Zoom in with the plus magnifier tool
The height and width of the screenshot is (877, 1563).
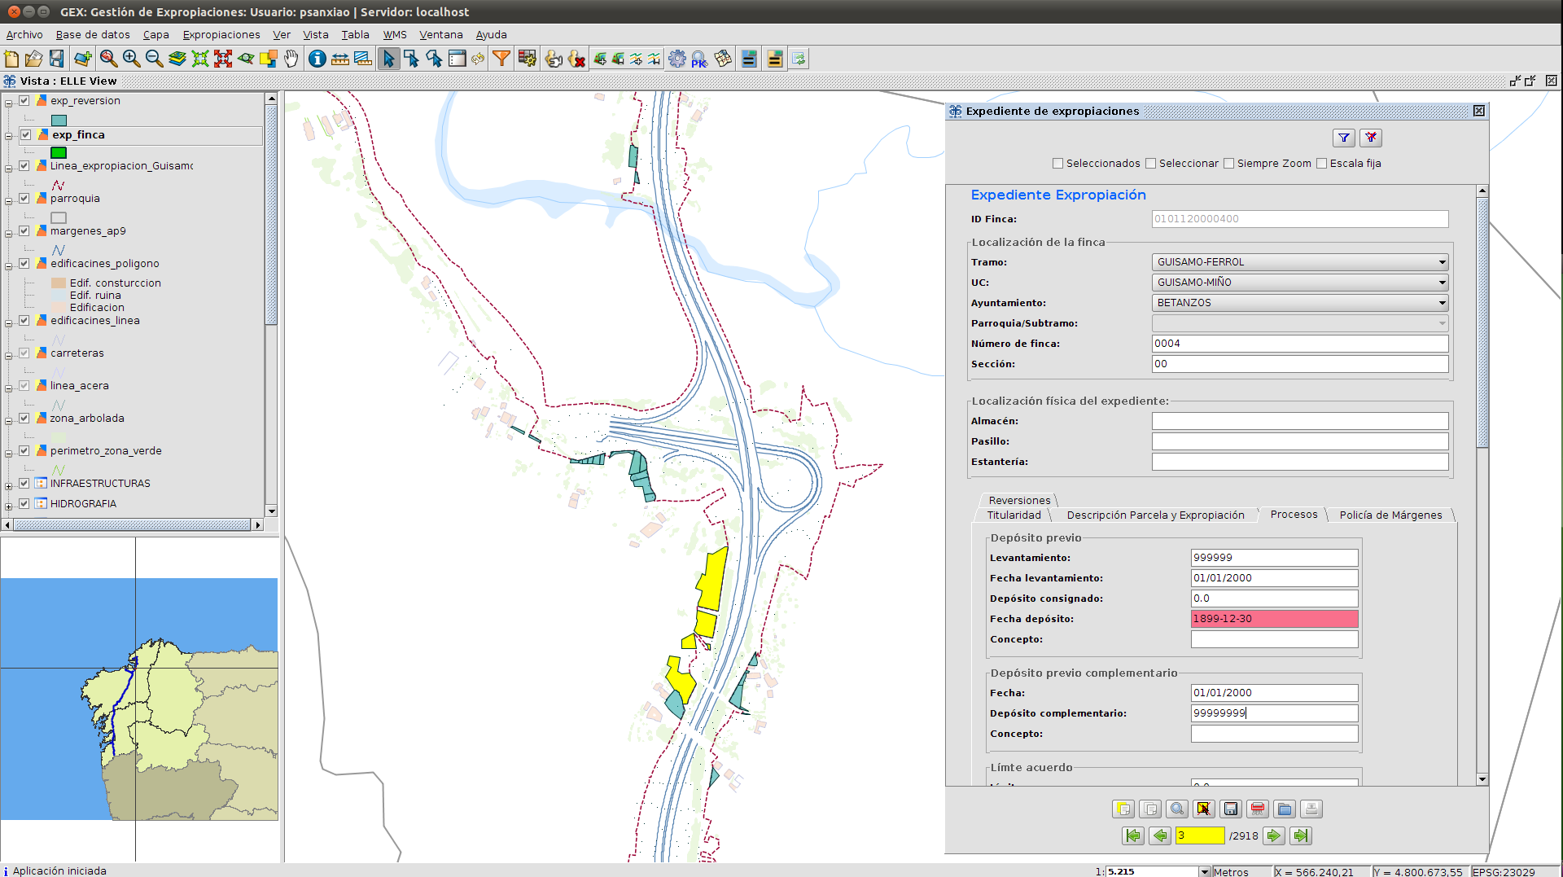[131, 59]
